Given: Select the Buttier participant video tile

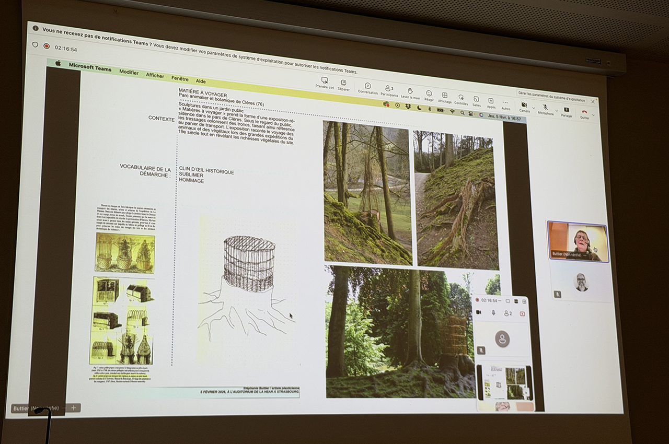Looking at the screenshot, I should (578, 241).
